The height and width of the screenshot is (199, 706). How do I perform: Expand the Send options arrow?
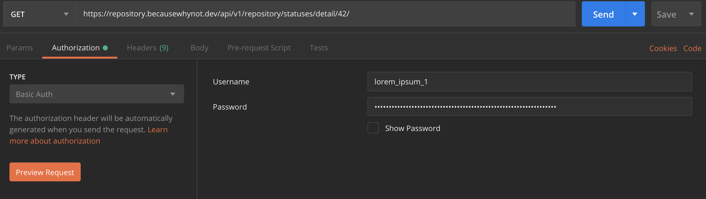[x=635, y=14]
